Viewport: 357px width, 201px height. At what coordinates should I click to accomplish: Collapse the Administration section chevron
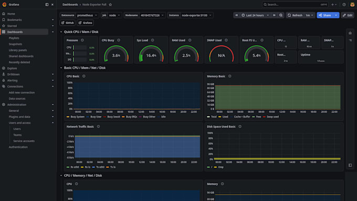point(52,105)
